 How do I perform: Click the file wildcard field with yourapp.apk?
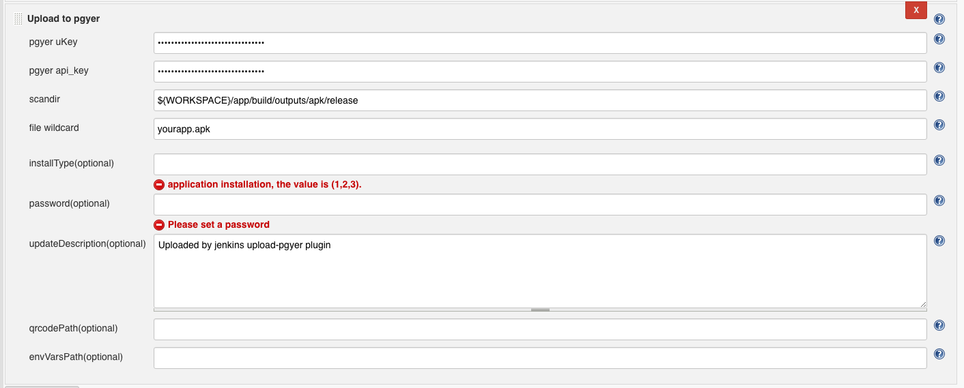click(540, 129)
